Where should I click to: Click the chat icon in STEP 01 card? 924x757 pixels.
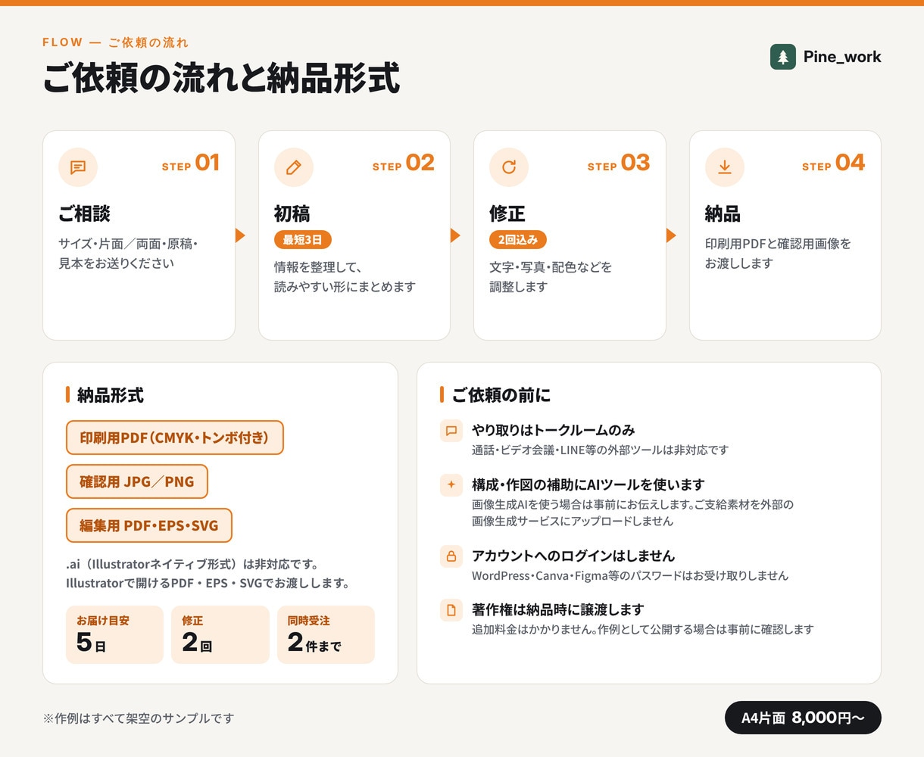[78, 167]
